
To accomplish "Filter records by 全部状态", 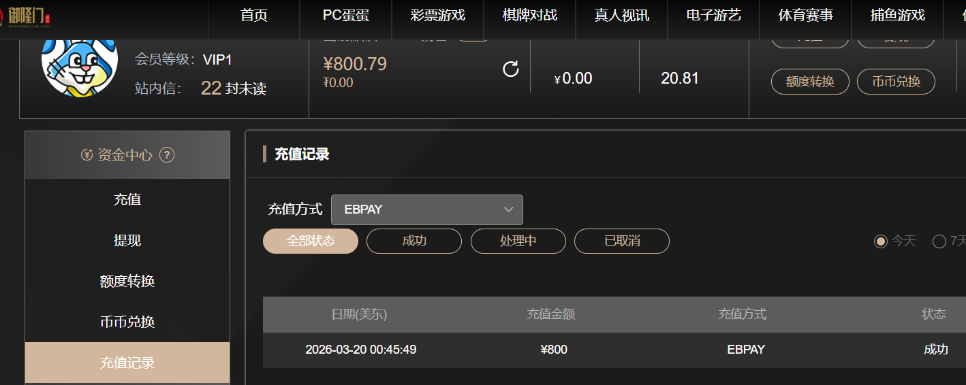I will [x=311, y=241].
